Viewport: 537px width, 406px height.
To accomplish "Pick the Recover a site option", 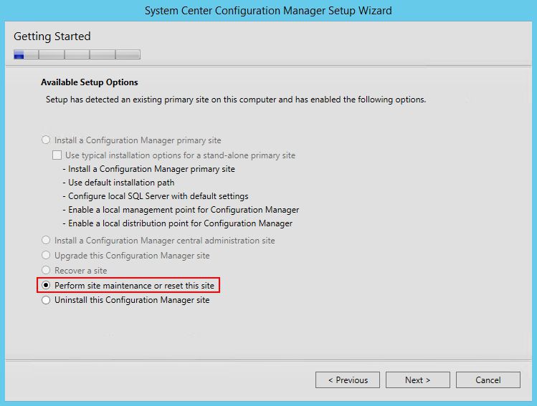I will [x=47, y=271].
